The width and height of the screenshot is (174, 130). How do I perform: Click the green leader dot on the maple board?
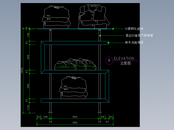(108, 43)
